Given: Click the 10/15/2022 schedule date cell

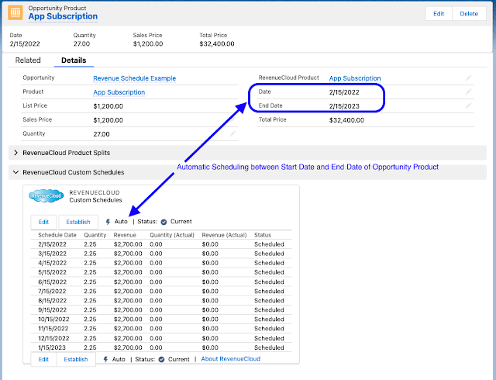Looking at the screenshot, I should (x=53, y=320).
